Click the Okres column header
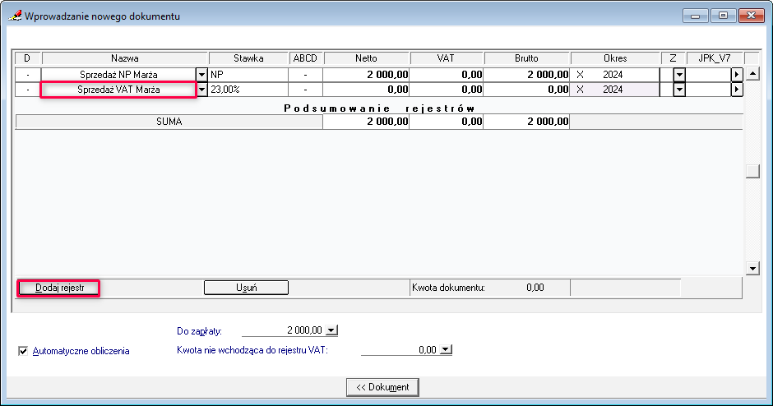The width and height of the screenshot is (773, 406). (615, 58)
